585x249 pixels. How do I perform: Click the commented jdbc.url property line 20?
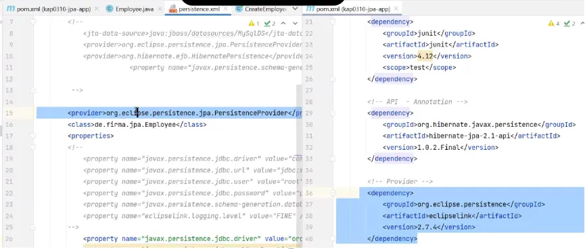click(193, 170)
